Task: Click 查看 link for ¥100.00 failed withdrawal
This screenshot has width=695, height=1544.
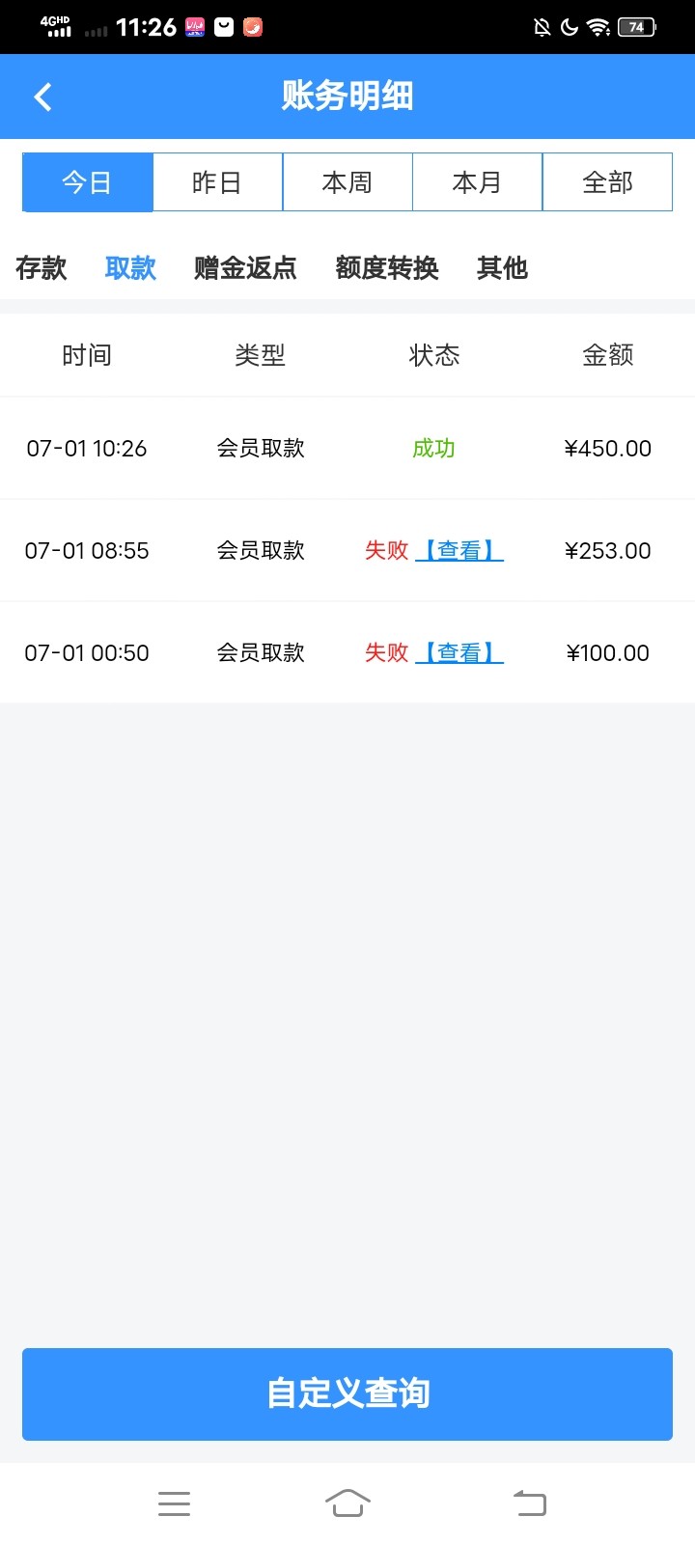Action: pyautogui.click(x=459, y=653)
